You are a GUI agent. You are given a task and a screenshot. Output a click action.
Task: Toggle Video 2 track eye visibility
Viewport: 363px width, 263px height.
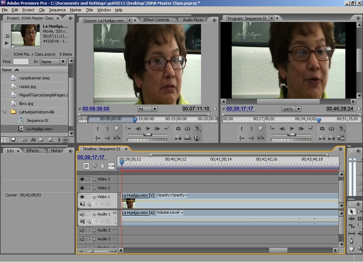click(82, 188)
